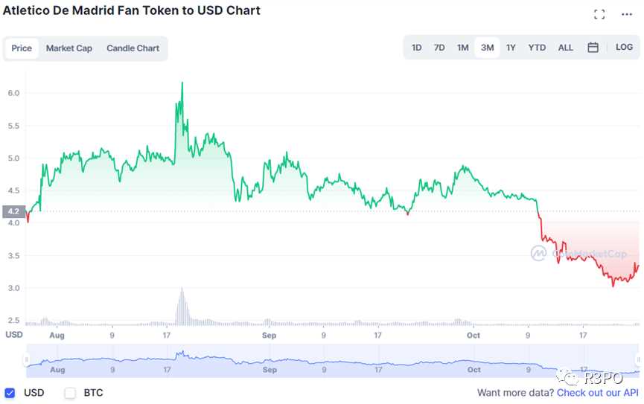Open the Candle Chart tab

coord(133,48)
